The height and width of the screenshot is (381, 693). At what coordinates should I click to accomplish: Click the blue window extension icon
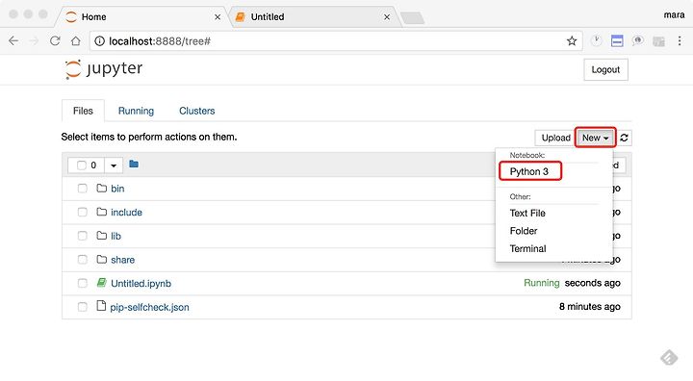617,40
